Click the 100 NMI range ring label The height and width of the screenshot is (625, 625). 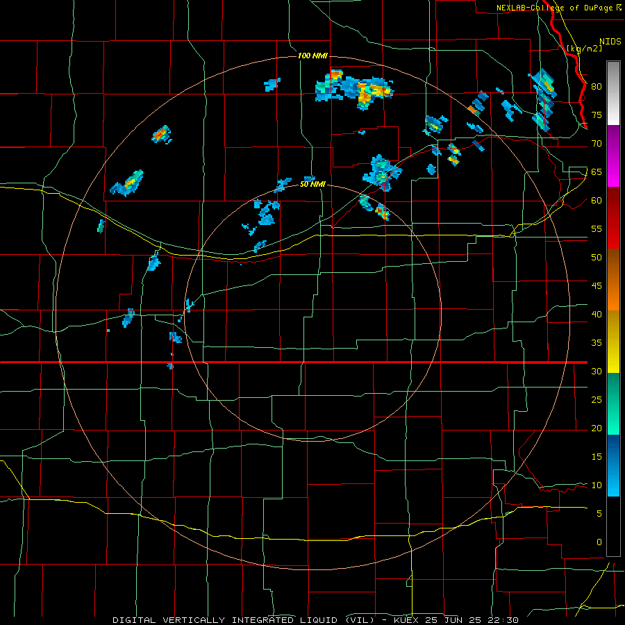312,56
